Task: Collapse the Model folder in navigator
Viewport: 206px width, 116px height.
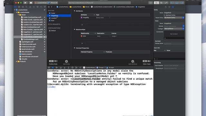Action: tap(18, 15)
